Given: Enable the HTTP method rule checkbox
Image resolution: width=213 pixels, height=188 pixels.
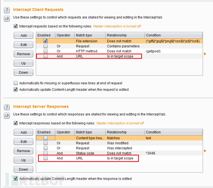Looking at the screenshot, I should [45, 51].
